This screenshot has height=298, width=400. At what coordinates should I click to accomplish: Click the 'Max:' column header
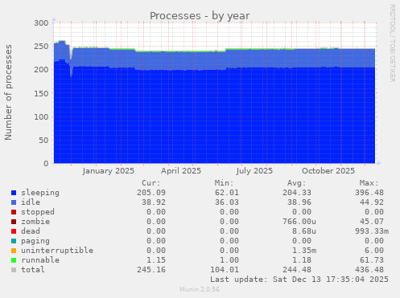[369, 183]
